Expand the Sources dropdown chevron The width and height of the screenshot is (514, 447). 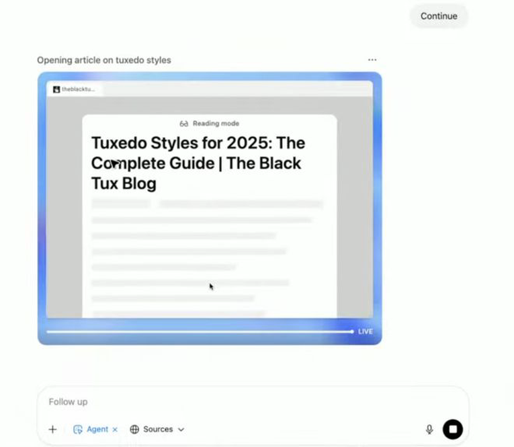point(181,430)
